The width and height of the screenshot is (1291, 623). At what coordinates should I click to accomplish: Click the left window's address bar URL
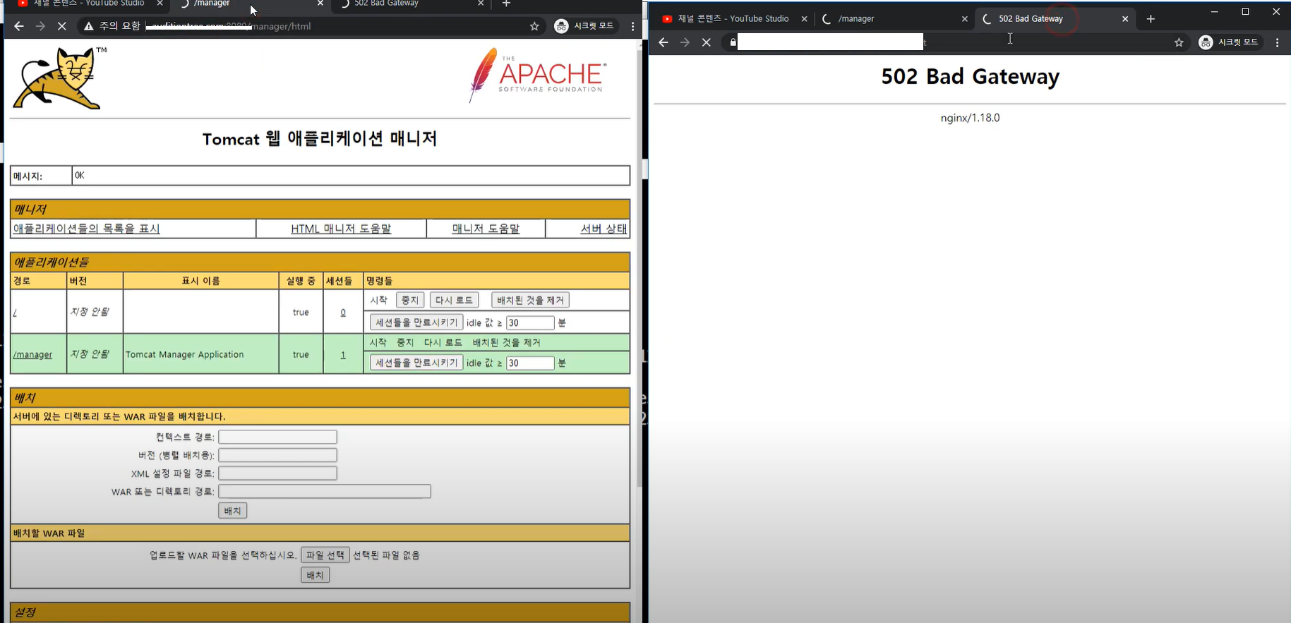pos(229,26)
